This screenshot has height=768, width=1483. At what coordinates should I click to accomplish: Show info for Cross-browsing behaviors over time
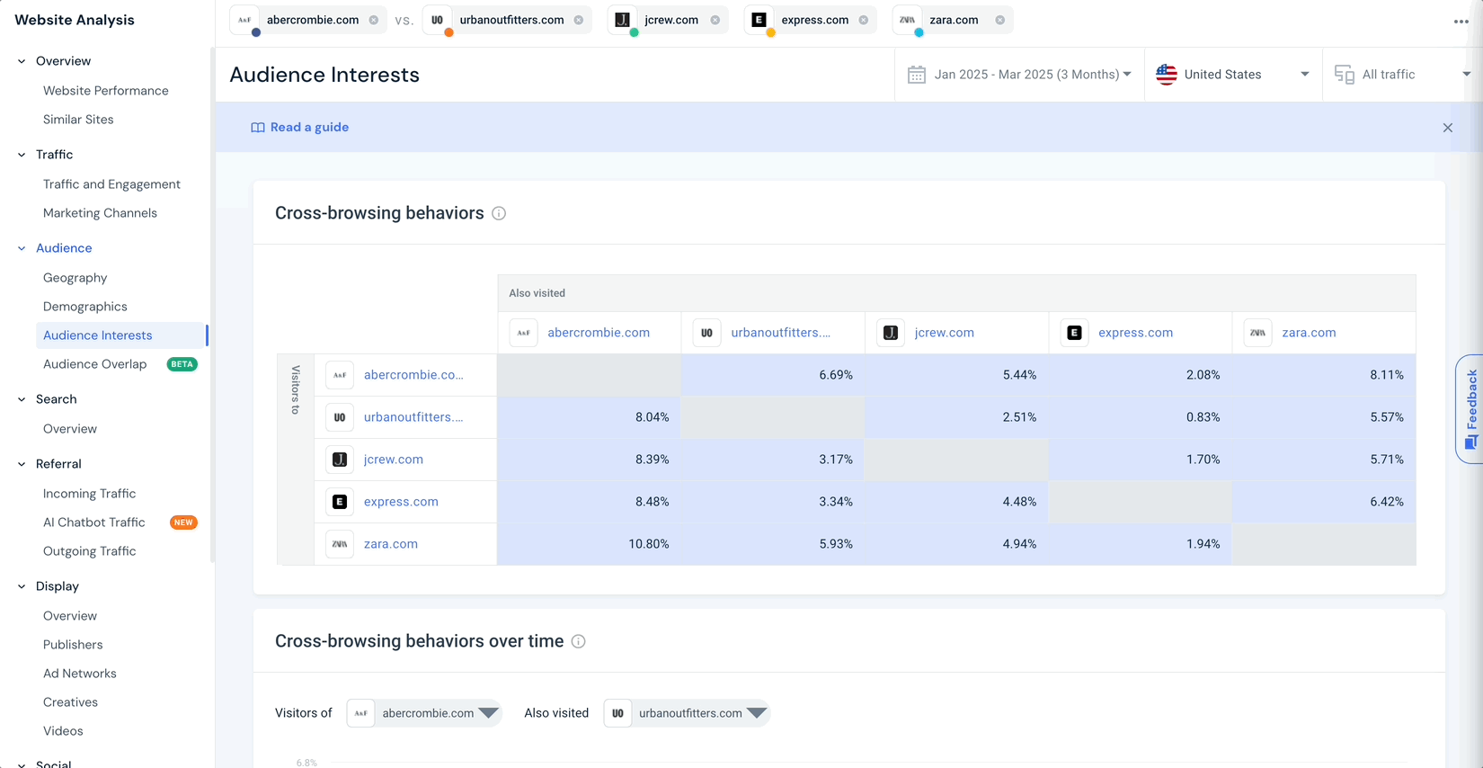pos(579,641)
